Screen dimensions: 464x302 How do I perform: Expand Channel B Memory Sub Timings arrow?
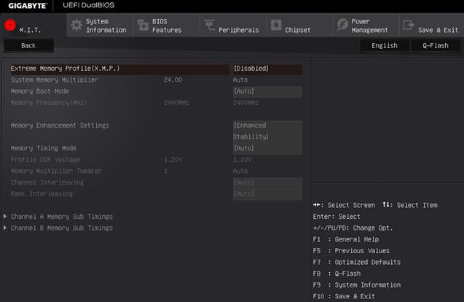coord(5,228)
